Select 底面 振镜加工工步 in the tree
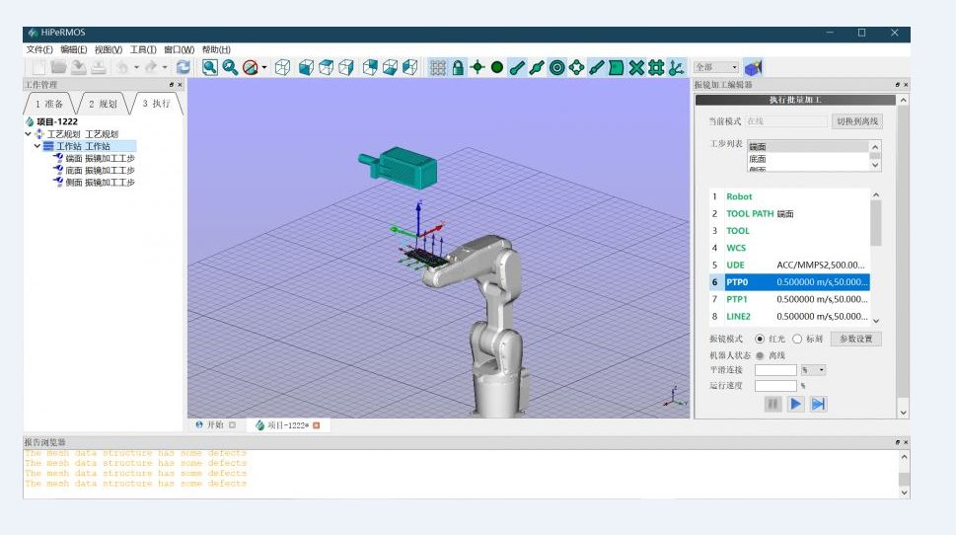Screen dimensions: 956x535 tap(100, 170)
